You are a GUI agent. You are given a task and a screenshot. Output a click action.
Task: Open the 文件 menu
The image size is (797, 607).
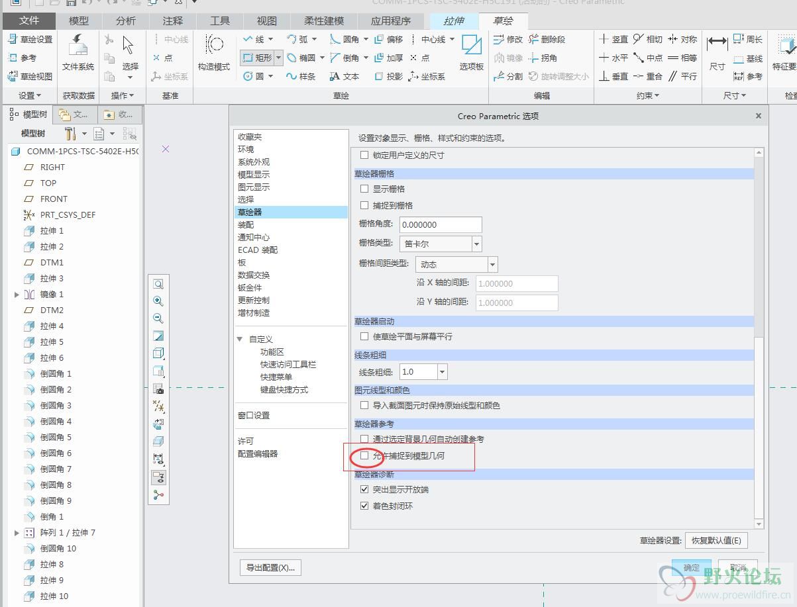point(28,21)
